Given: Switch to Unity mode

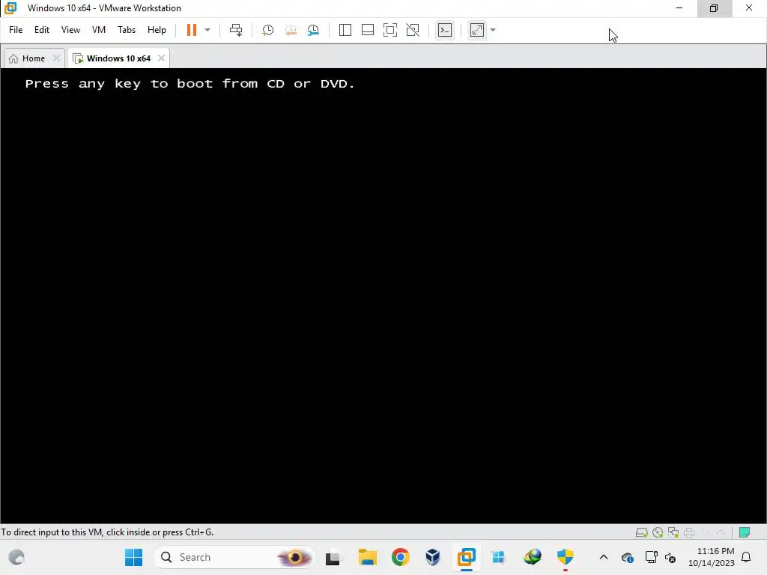Looking at the screenshot, I should [x=413, y=30].
